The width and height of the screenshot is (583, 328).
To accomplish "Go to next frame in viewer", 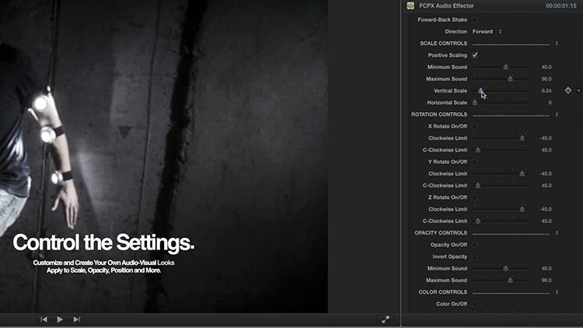I will tap(77, 319).
